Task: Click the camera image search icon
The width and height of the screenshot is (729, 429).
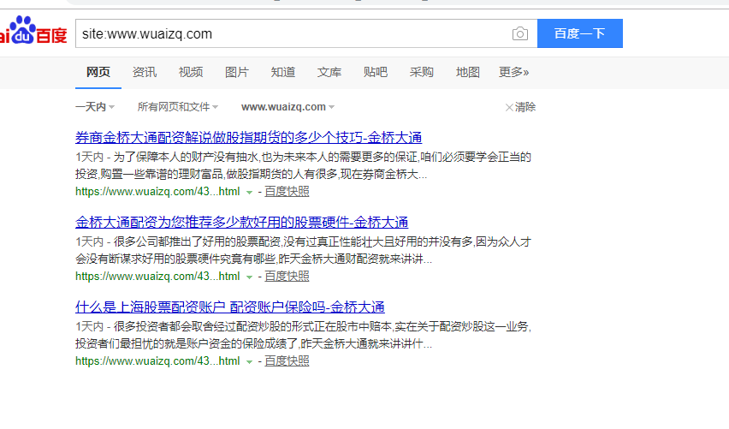Action: (519, 34)
